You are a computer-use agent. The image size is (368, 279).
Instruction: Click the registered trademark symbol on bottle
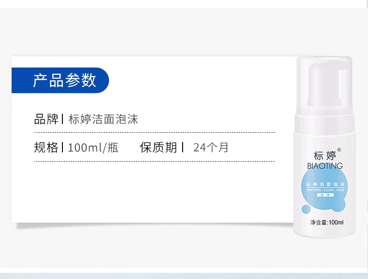(339, 150)
